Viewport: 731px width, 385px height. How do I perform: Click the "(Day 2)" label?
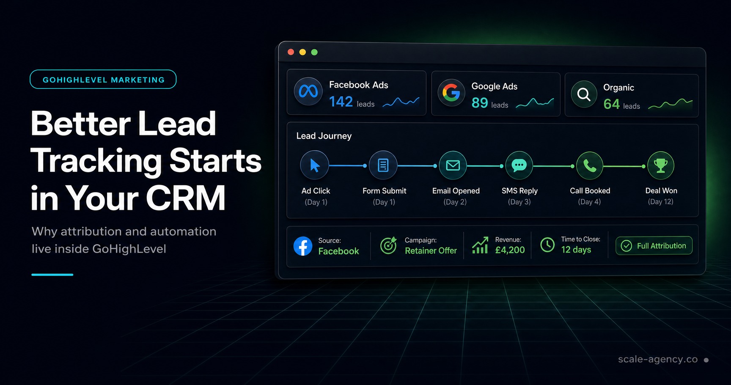coord(455,202)
